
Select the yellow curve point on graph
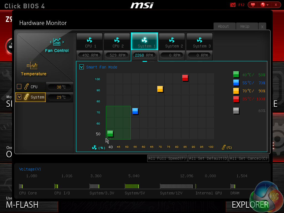tap(160, 89)
